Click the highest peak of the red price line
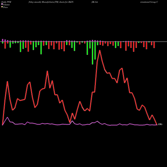Image resolution: width=167 pixels, height=167 pixels. click(x=100, y=50)
